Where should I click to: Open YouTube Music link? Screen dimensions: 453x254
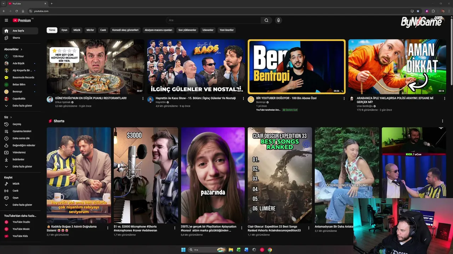20,229
